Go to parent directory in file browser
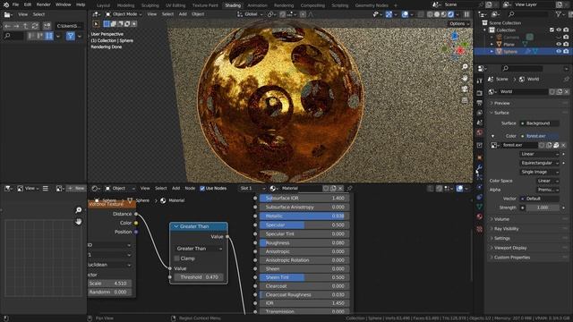Screen dimensions: 573x322 click(x=26, y=26)
